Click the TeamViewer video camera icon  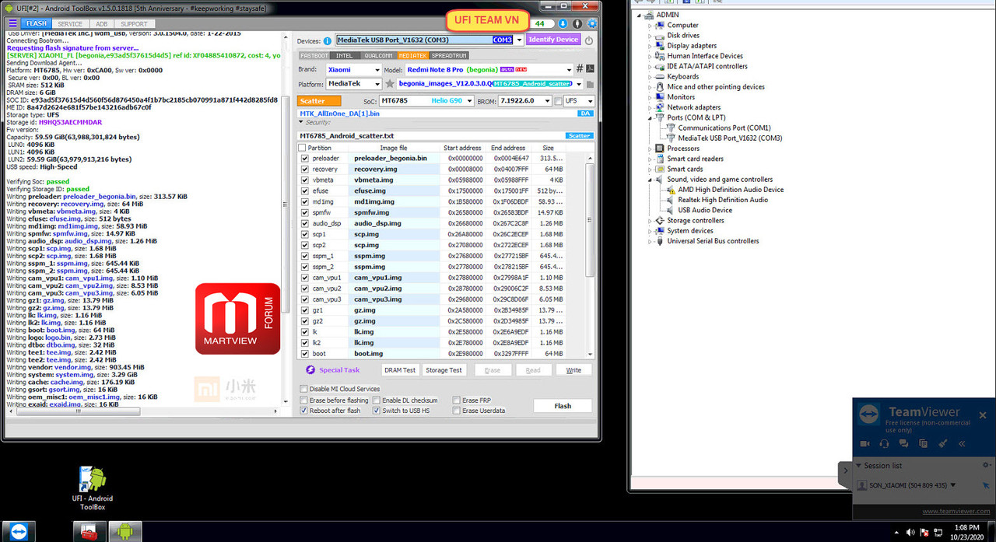pos(864,444)
